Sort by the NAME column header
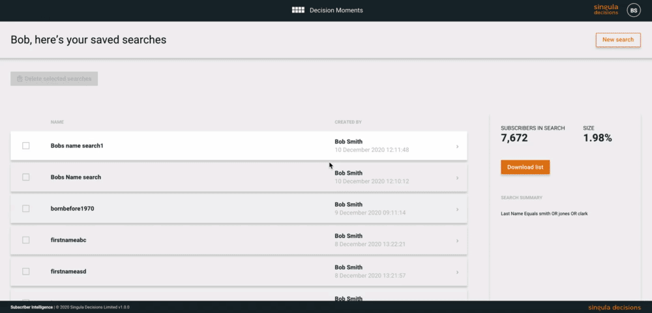The image size is (652, 313). point(57,122)
